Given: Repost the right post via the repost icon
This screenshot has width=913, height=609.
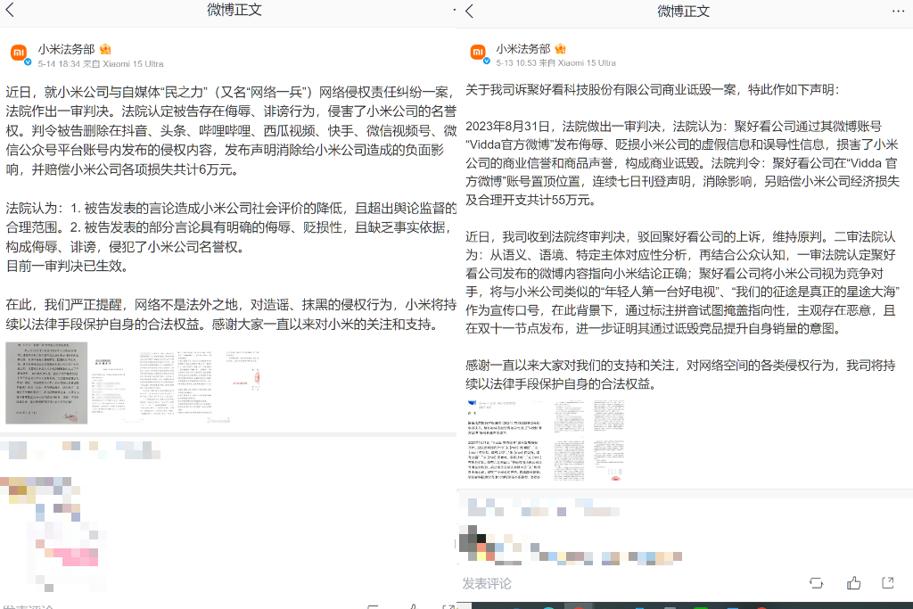Looking at the screenshot, I should tap(817, 583).
